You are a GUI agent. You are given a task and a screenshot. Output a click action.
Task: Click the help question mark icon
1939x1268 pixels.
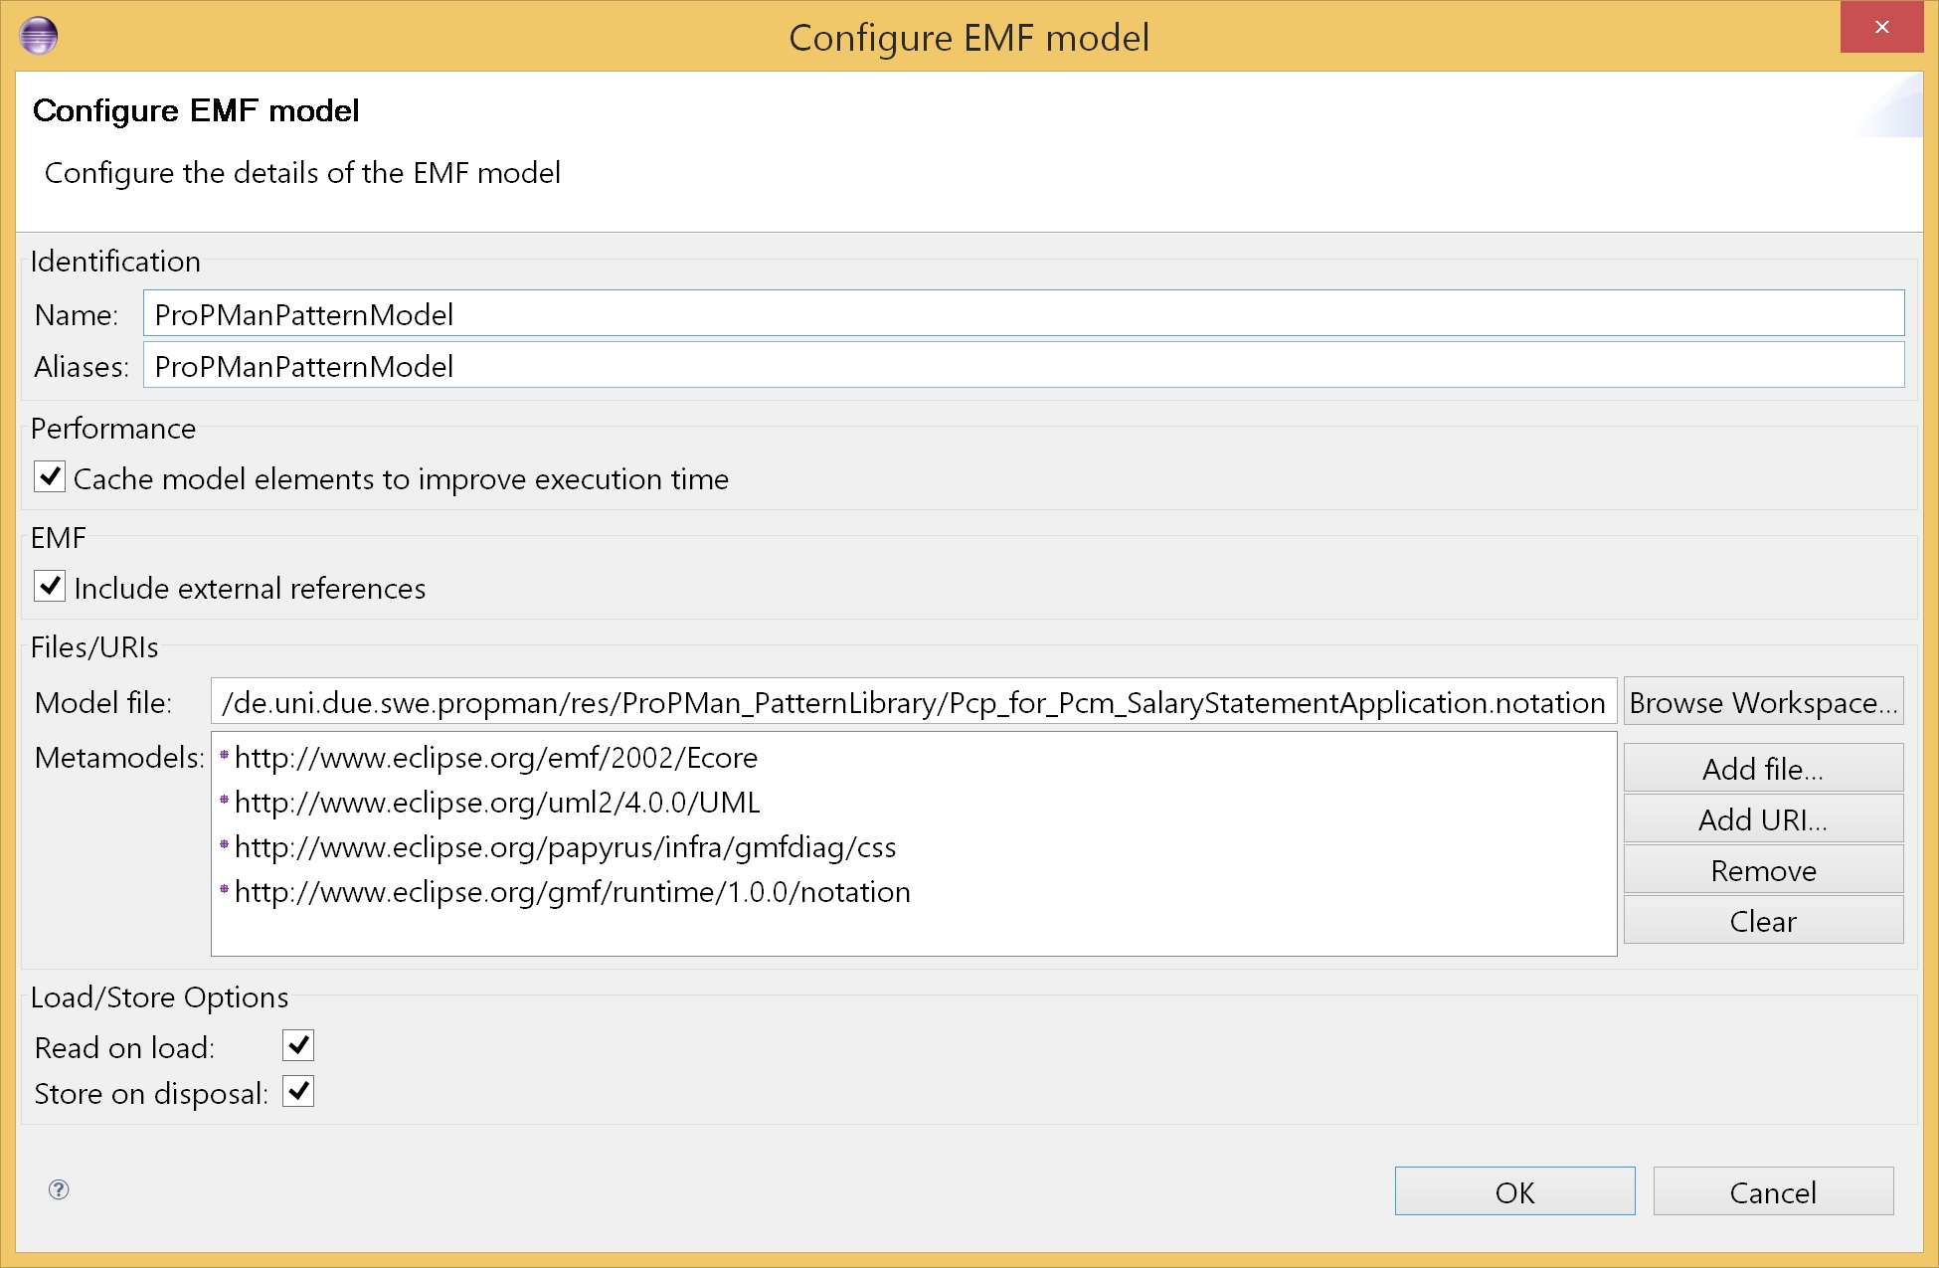pos(59,1189)
